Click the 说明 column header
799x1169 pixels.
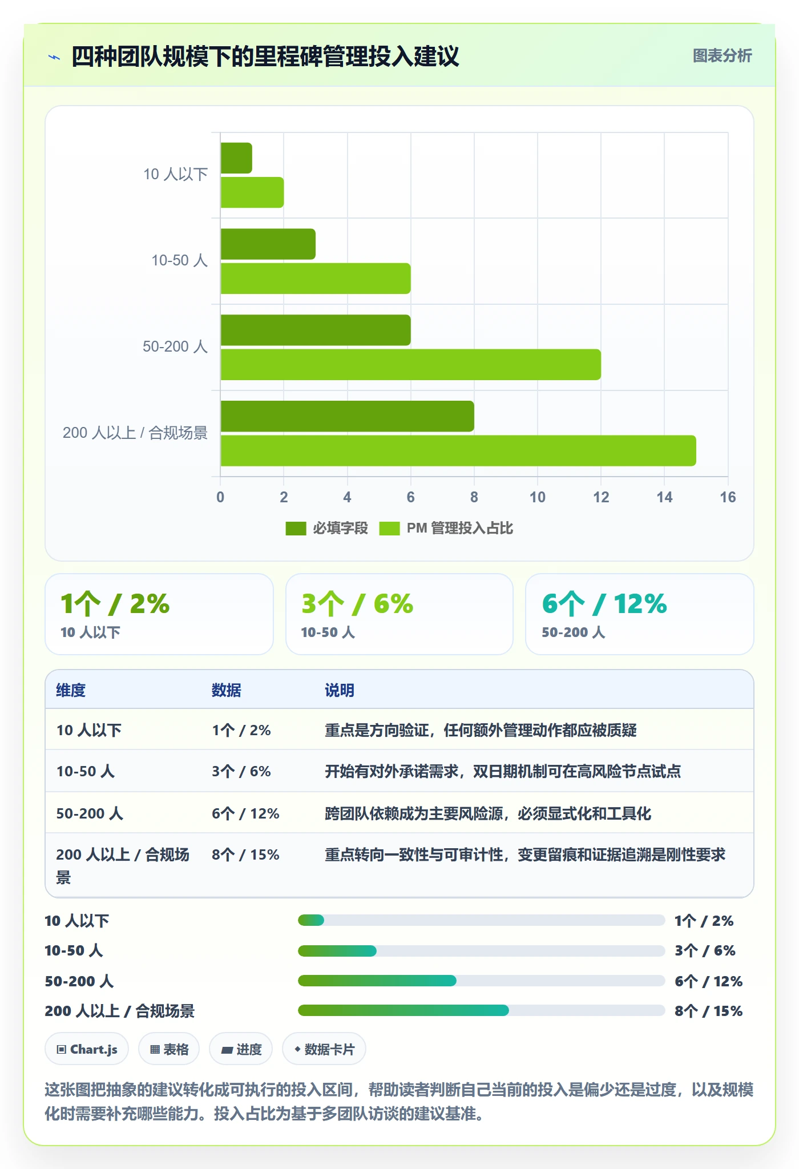click(x=340, y=690)
